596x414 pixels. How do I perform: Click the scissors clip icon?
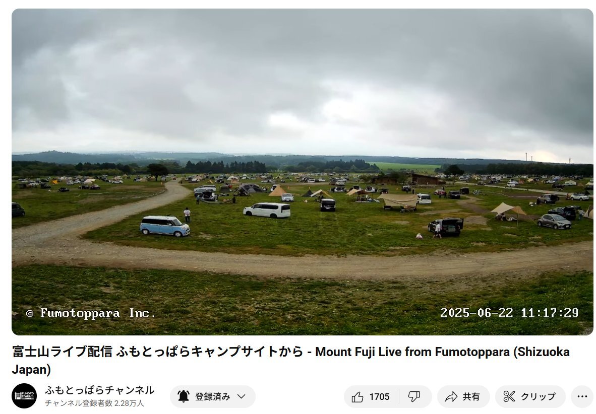[509, 396]
